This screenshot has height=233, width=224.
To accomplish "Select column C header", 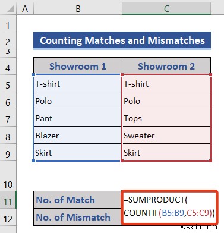I will (166, 8).
